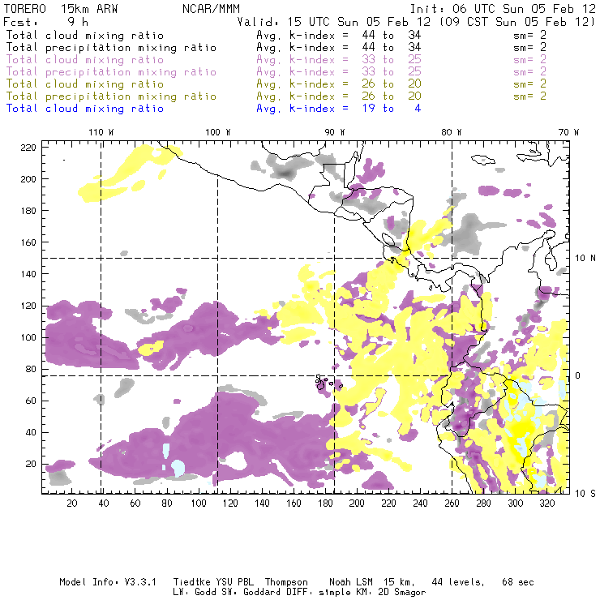Click the '(09 CST Sun 05 Feb 12)' local time text
This screenshot has height=600, width=600.
pyautogui.click(x=516, y=22)
